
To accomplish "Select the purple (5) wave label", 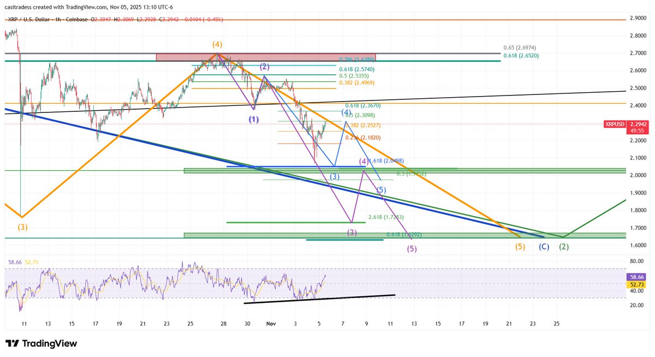I will click(413, 249).
